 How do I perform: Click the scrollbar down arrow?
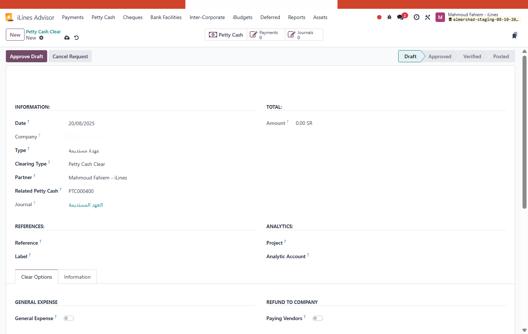point(524,330)
